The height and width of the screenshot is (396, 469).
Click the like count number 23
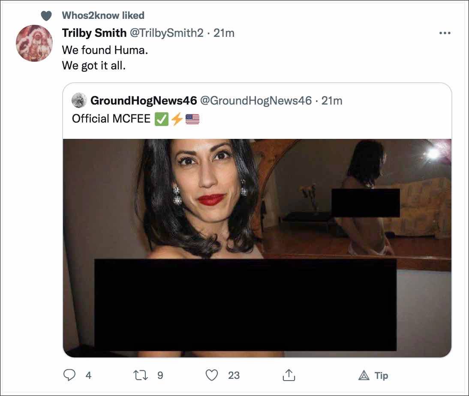click(234, 375)
